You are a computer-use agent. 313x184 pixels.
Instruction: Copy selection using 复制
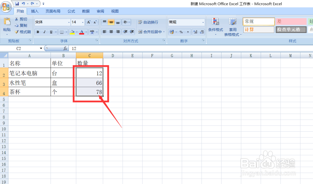point(21,26)
